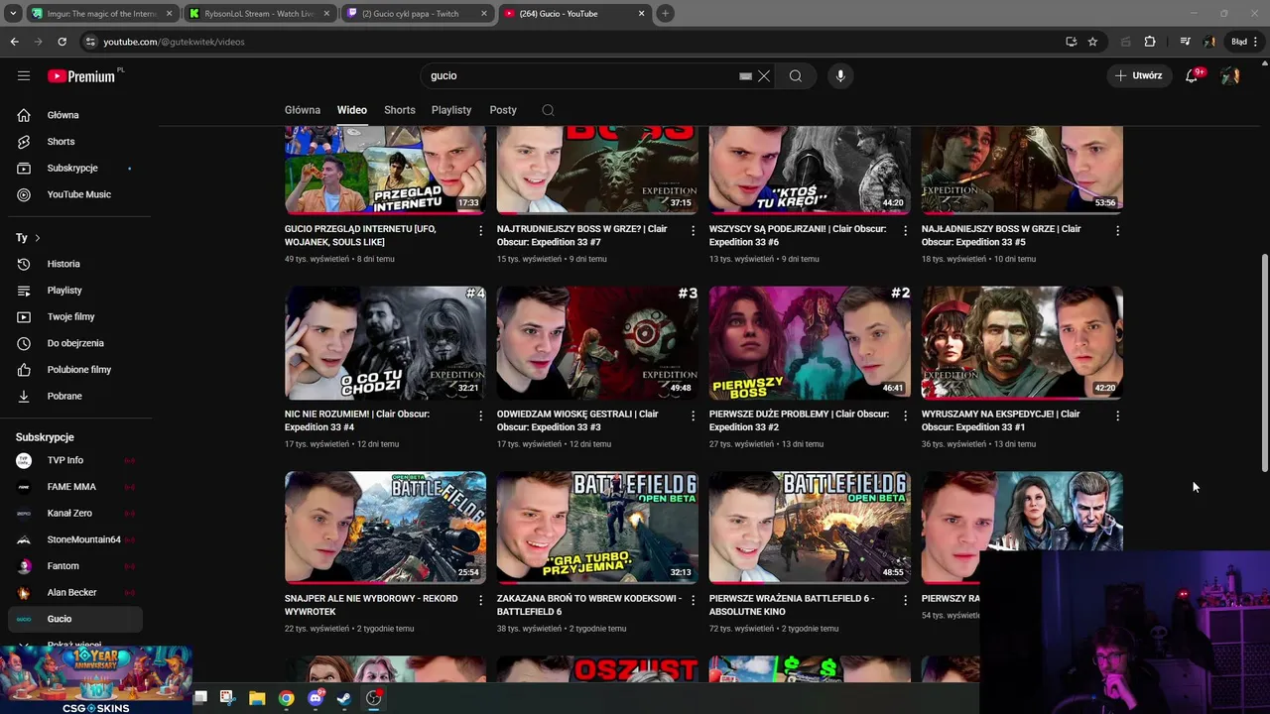1270x714 pixels.
Task: Bookmark this page with star
Action: coord(1092,42)
